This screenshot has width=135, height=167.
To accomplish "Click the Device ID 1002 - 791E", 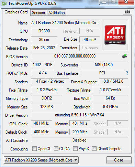I will pos(43,65).
